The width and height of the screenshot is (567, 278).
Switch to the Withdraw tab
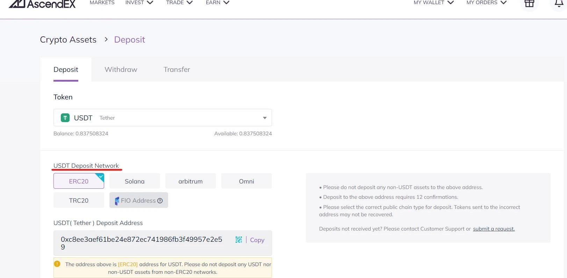pyautogui.click(x=121, y=69)
